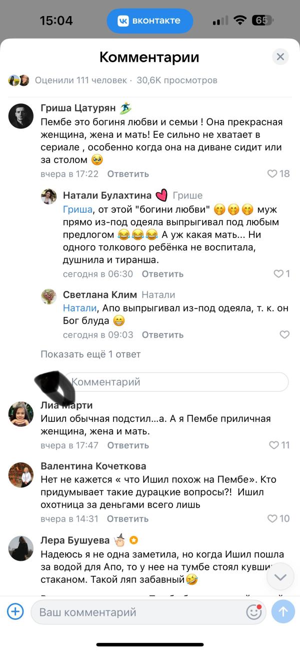
Task: Tap the scroll-down chevron button
Action: pos(280,577)
